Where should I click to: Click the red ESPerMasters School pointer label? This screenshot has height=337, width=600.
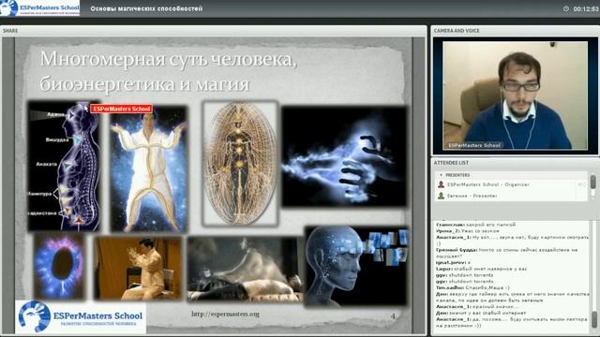coord(122,109)
